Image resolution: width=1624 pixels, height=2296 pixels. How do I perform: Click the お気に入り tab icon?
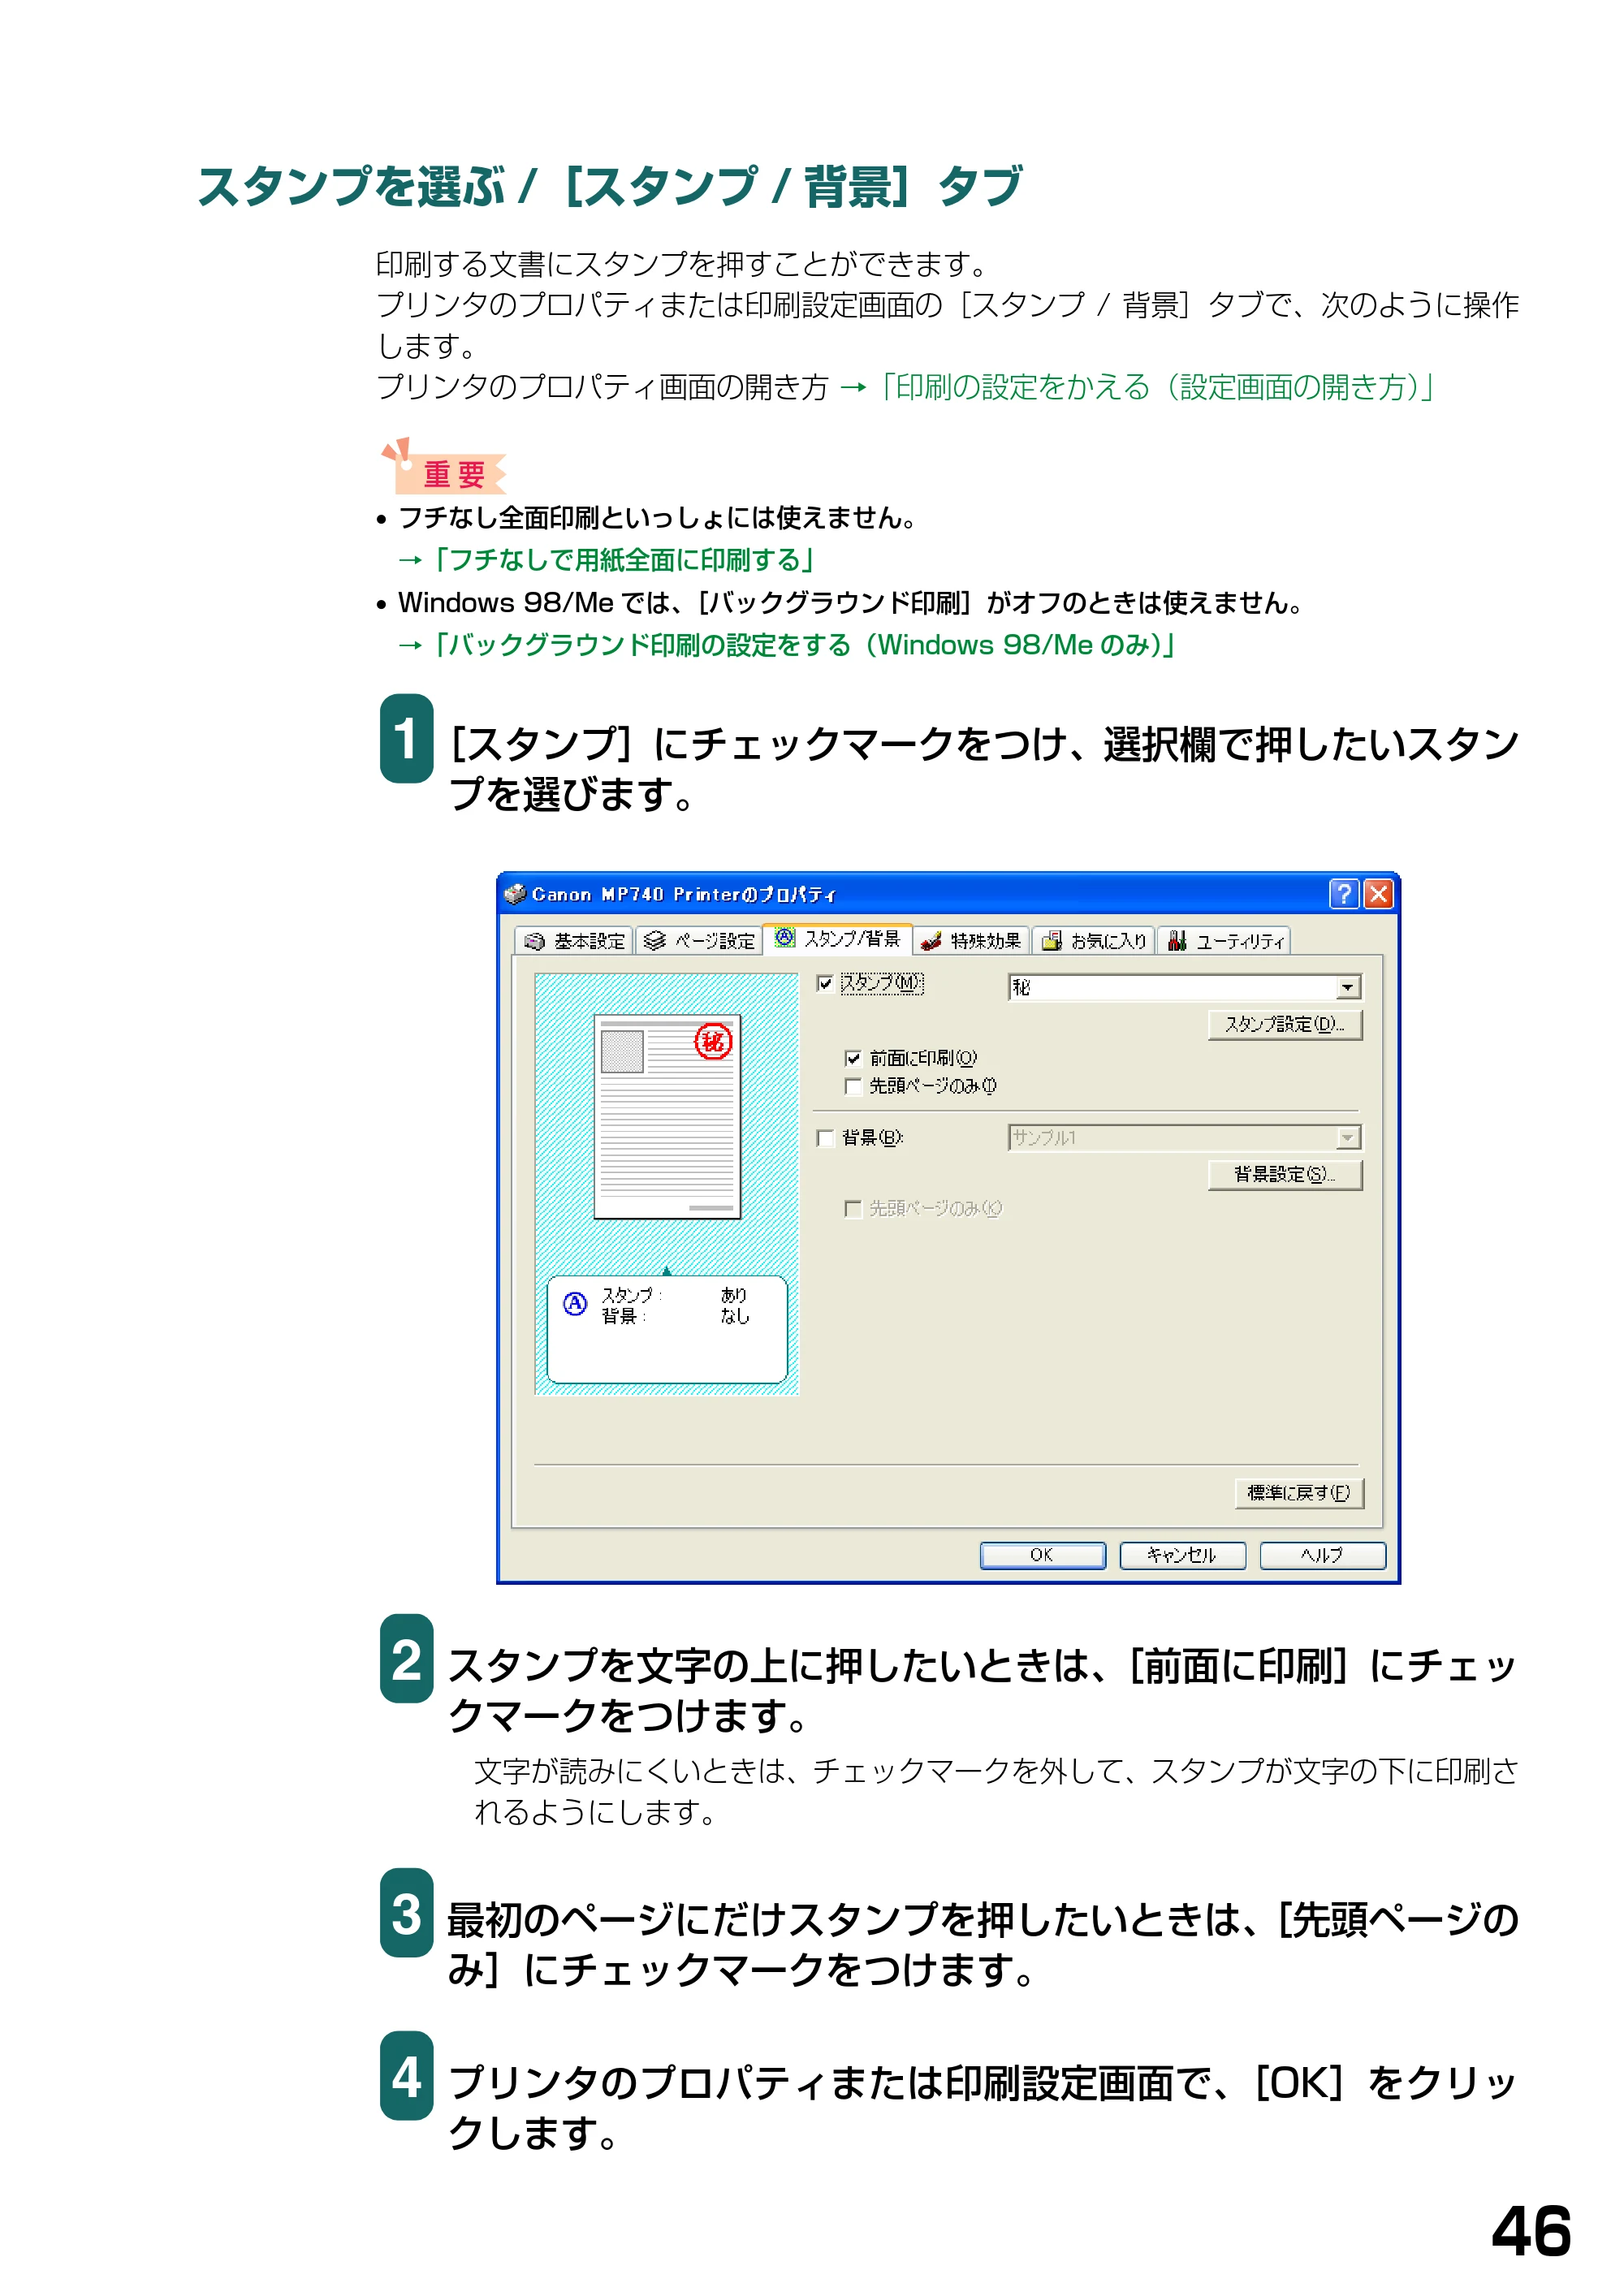[x=1051, y=941]
